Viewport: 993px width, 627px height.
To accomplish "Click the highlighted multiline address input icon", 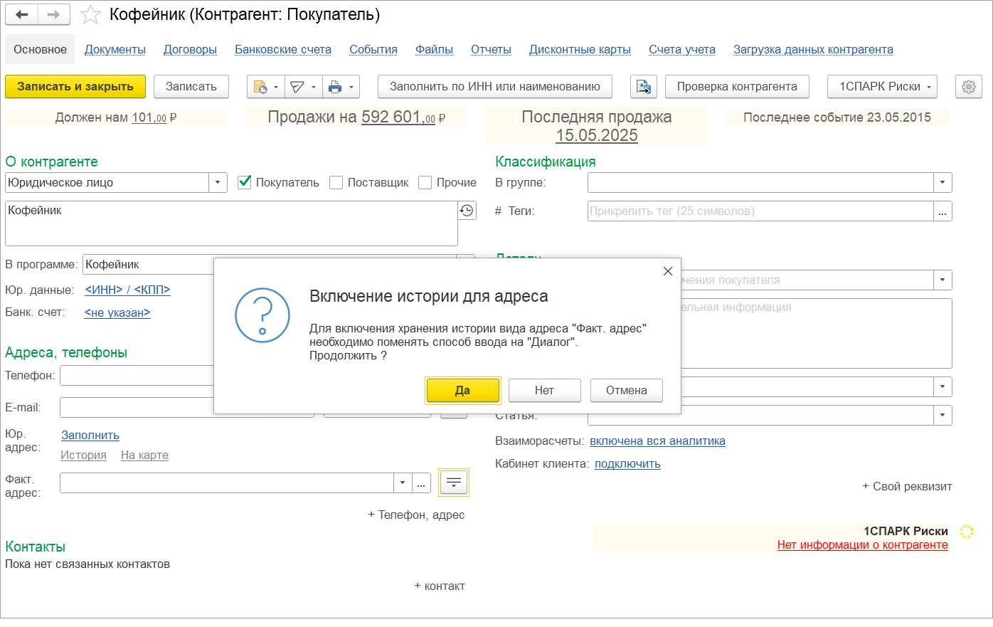I will [453, 482].
